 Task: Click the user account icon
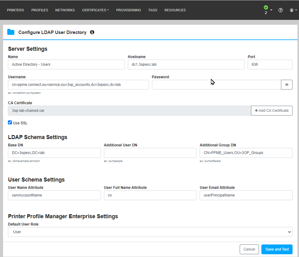[x=291, y=10]
